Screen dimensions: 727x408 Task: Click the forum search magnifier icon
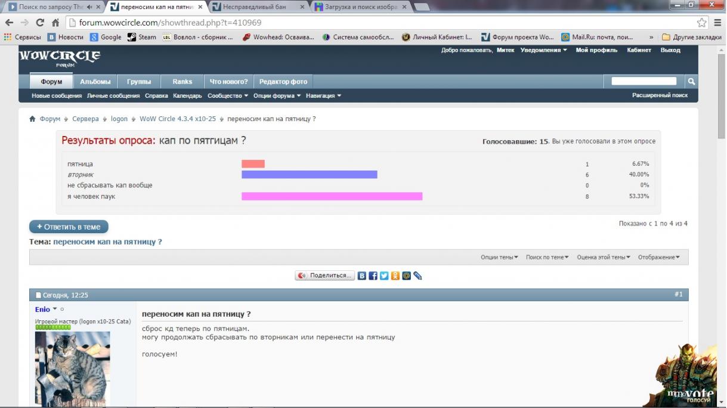pos(691,81)
